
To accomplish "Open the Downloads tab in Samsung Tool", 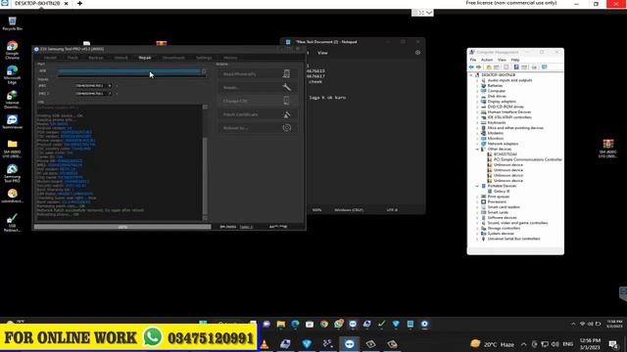I will 173,58.
